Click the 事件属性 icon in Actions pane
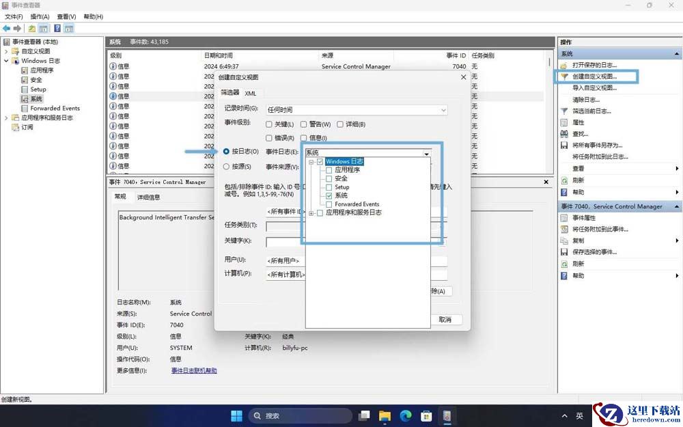This screenshot has width=683, height=427. point(564,217)
